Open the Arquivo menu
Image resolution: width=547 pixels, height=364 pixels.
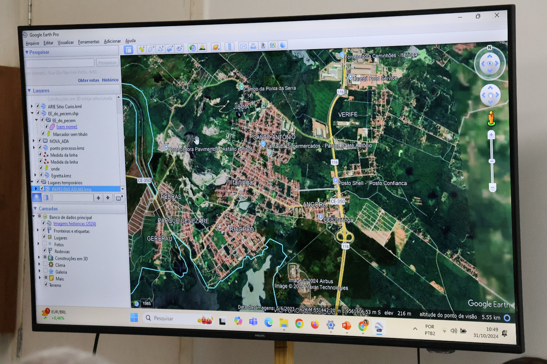(32, 43)
